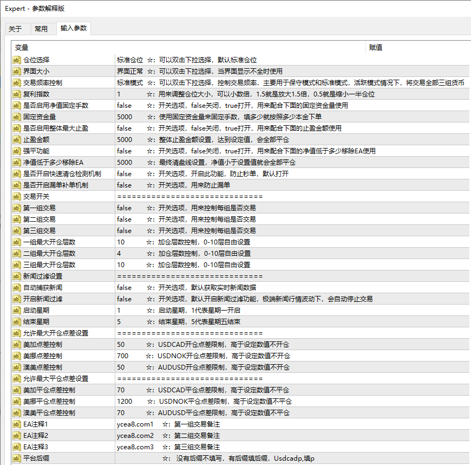Toggle the 开启新闻过滤 false value
Viewport: 471px width, 465px height.
(x=124, y=299)
